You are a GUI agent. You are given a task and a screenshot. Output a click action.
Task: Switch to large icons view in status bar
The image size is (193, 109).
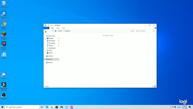pyautogui.click(x=155, y=86)
